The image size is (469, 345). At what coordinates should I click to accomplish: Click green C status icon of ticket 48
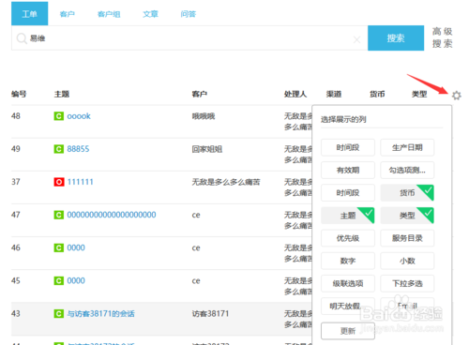pyautogui.click(x=59, y=116)
